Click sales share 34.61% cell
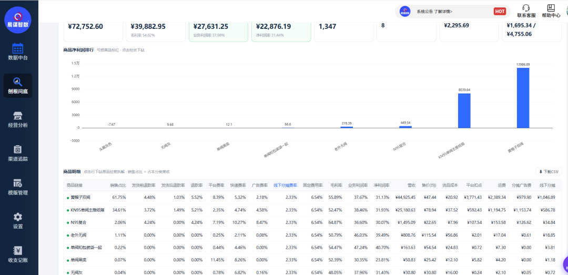 tap(120, 210)
